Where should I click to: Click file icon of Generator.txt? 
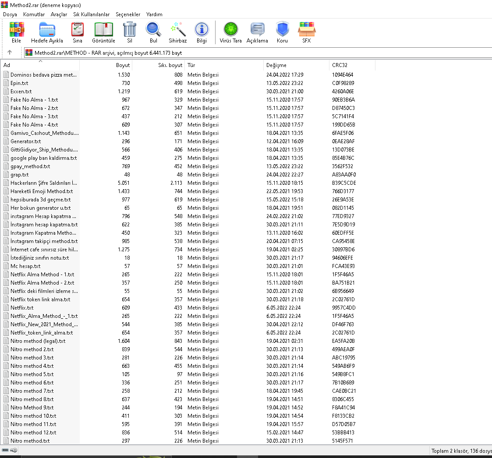6,141
